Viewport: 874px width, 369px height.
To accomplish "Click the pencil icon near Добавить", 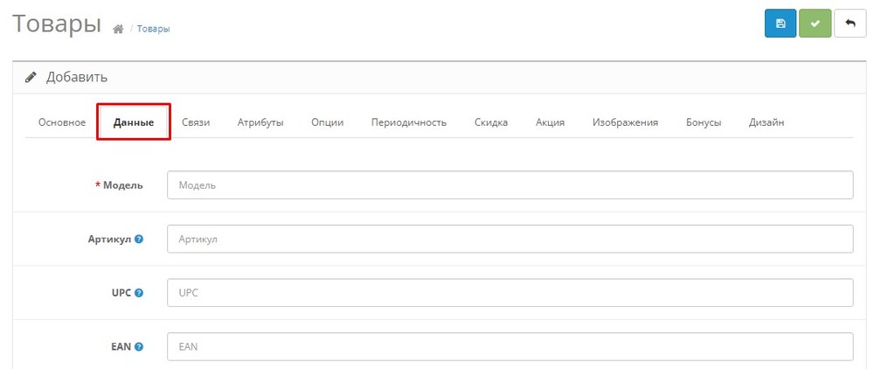I will click(31, 78).
